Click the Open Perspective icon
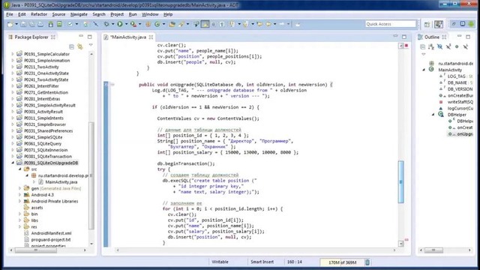Image resolution: width=480 pixels, height=270 pixels. 427,24
